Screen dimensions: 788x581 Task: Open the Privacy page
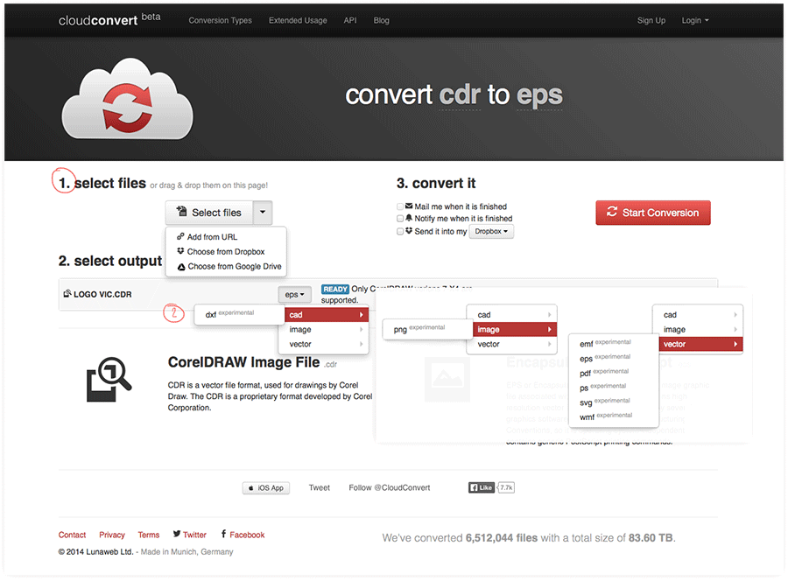click(111, 535)
